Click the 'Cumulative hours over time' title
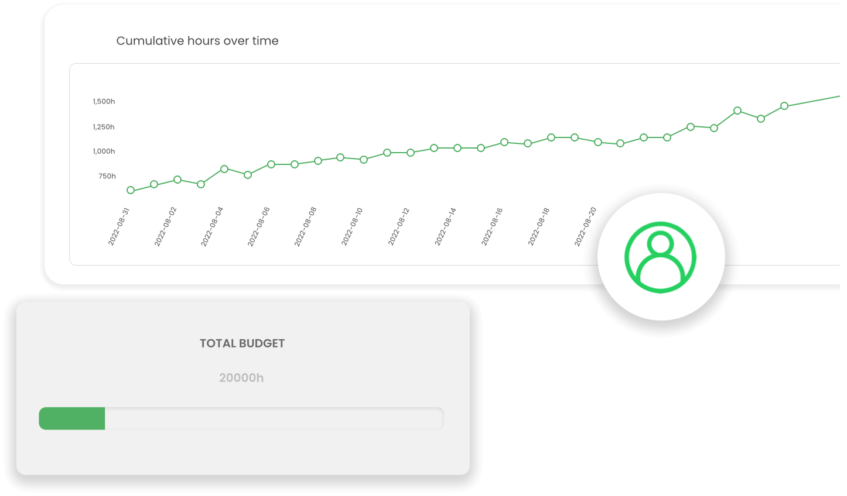 197,41
